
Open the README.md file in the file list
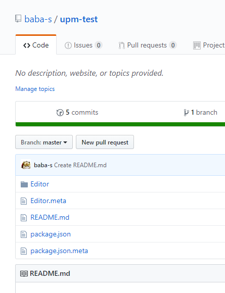(50, 217)
